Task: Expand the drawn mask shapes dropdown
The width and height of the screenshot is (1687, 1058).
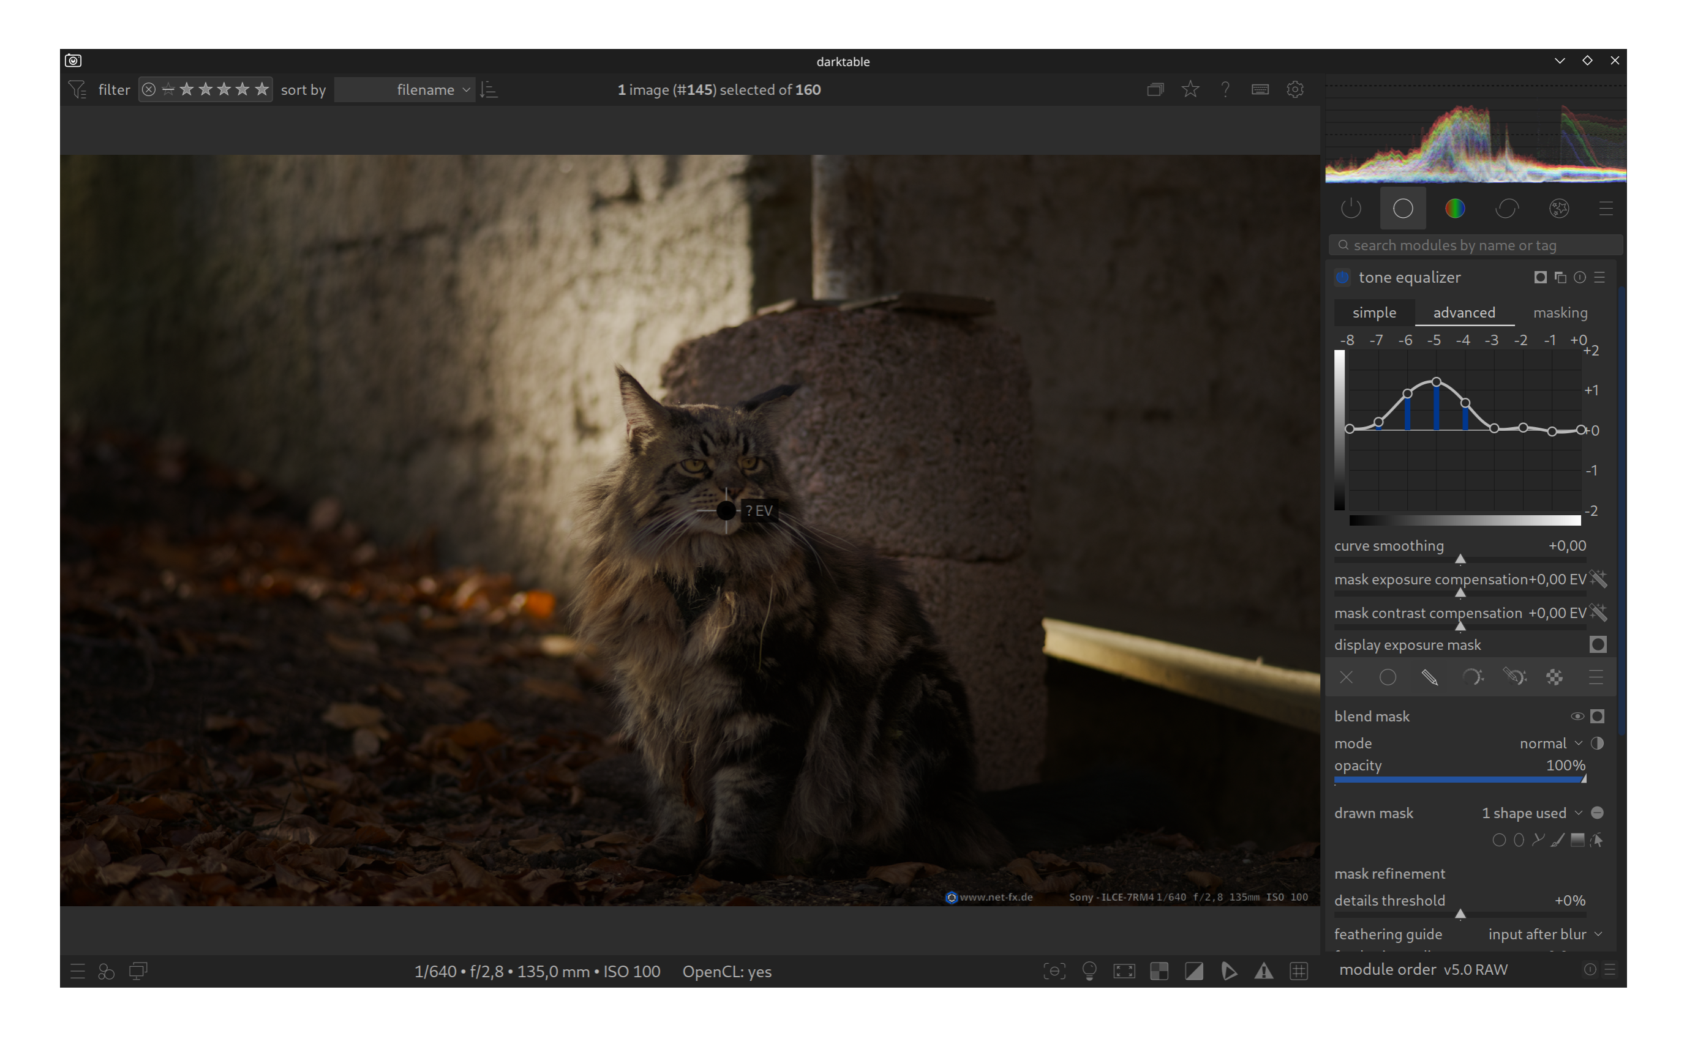Action: tap(1531, 813)
